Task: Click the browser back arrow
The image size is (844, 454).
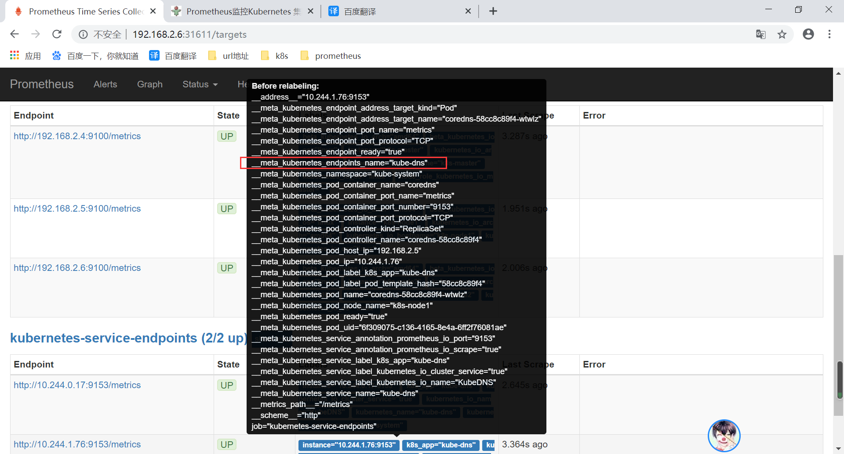Action: [15, 34]
